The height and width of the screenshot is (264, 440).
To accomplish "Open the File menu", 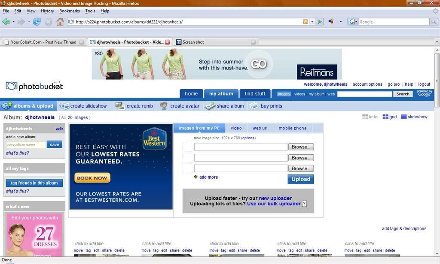I will click(x=6, y=11).
